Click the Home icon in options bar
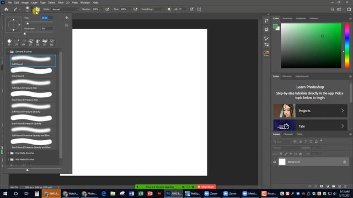Screen dimensions: 353x198 pyautogui.click(x=6, y=9)
